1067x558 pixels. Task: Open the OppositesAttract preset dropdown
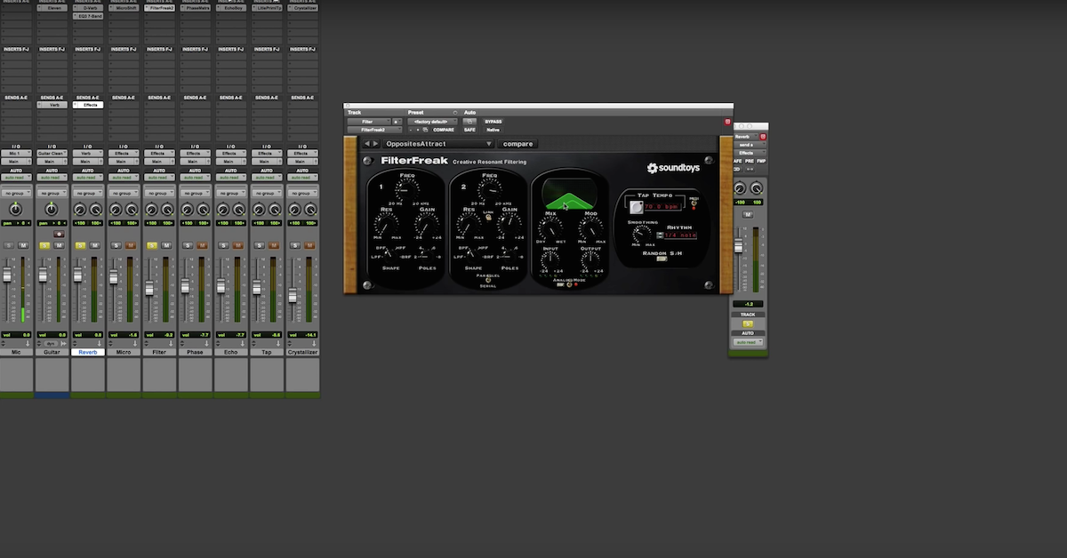tap(438, 143)
